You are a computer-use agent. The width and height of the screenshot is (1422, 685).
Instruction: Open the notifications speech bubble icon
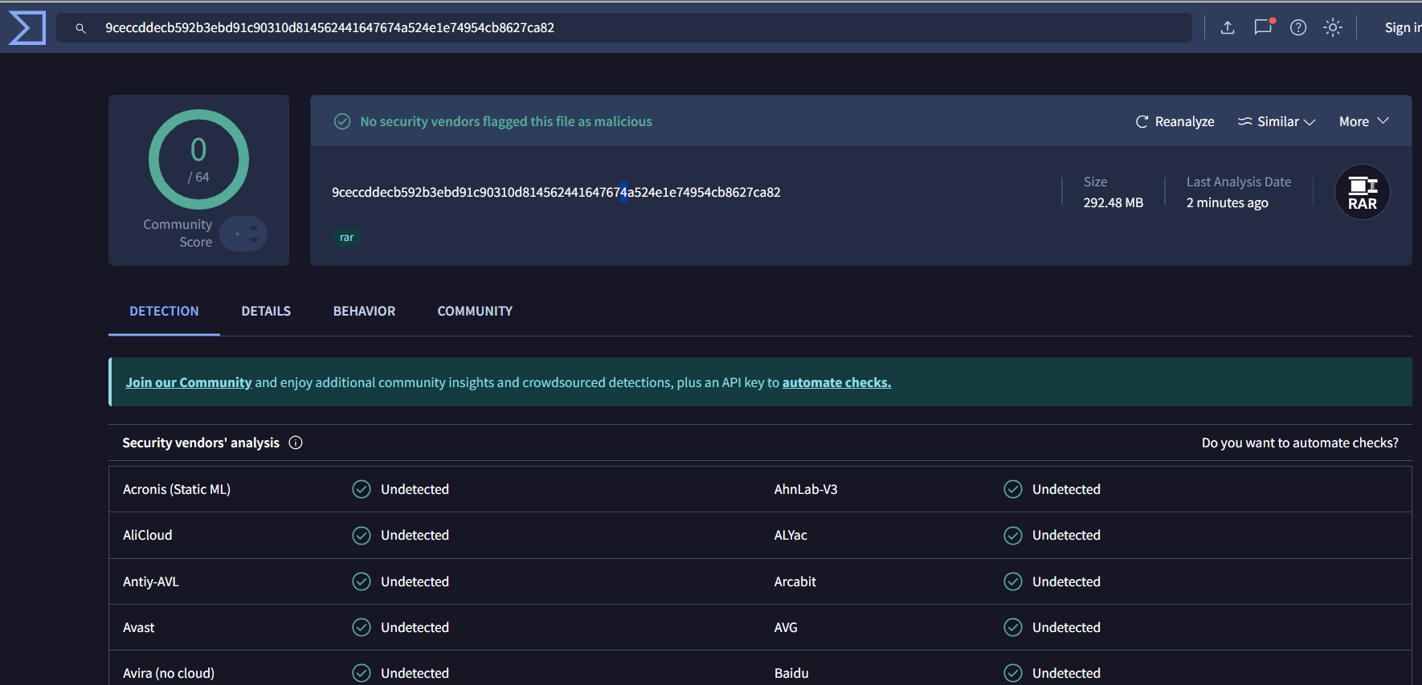coord(1263,27)
